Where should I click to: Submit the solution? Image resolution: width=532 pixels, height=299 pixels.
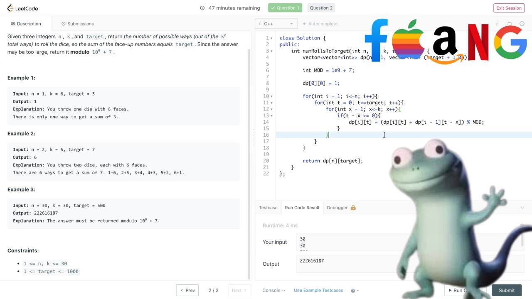coord(507,290)
